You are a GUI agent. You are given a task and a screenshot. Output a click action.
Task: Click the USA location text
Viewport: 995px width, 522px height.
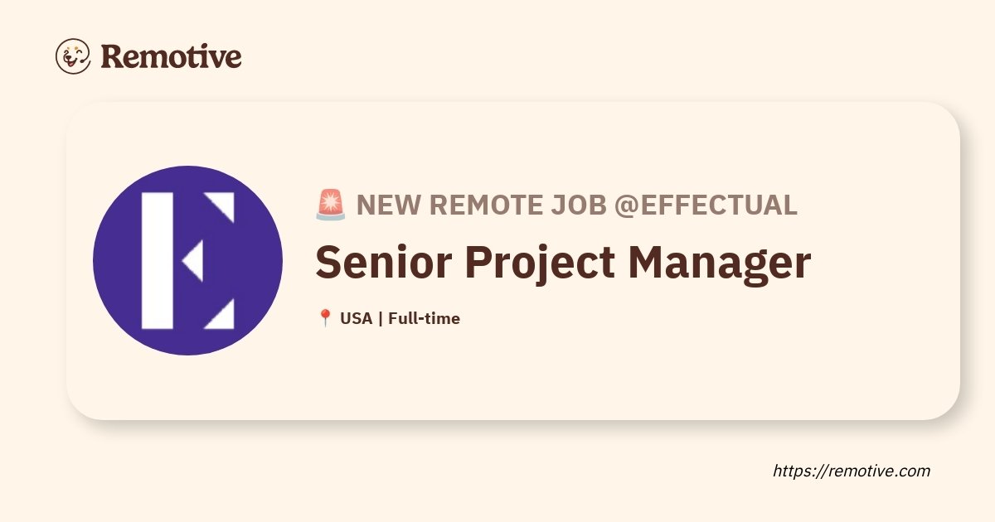tap(356, 318)
